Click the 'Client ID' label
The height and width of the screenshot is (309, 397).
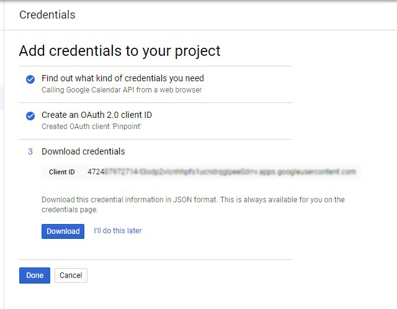pos(62,172)
